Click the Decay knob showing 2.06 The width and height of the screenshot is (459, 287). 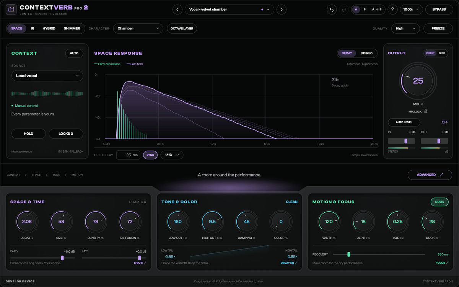click(27, 222)
